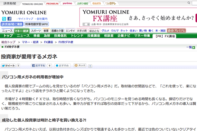
Task: Select 投資講座 in green menu bar
Action: tap(94, 36)
